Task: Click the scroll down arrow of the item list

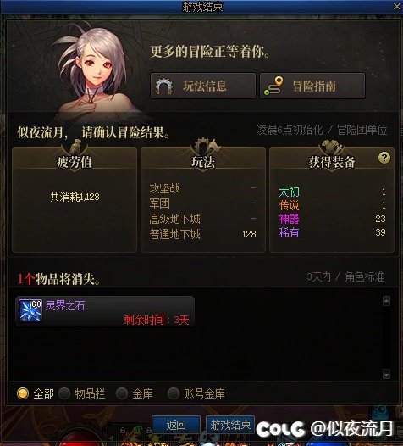Action: 386,374
